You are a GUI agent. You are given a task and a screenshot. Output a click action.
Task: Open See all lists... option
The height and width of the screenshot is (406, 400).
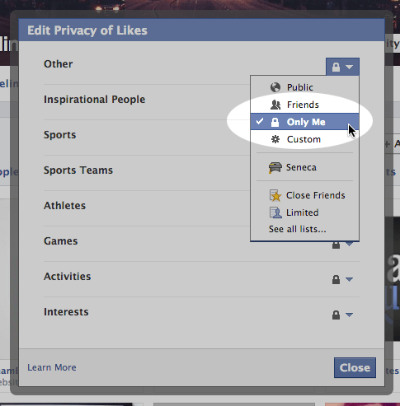[298, 229]
